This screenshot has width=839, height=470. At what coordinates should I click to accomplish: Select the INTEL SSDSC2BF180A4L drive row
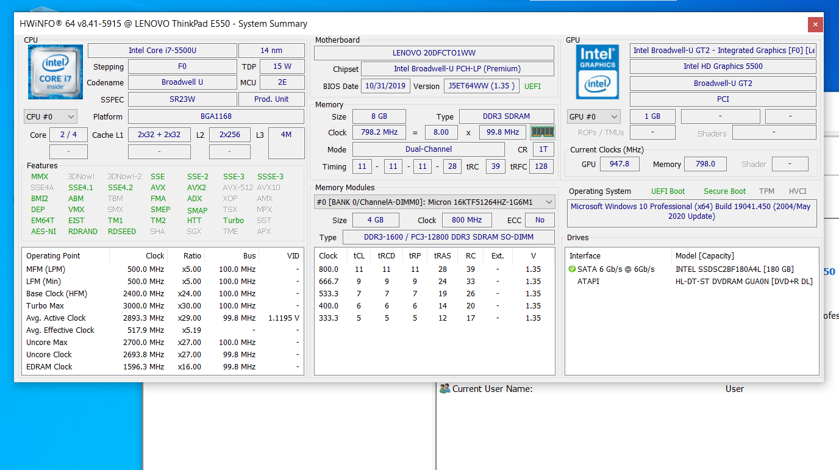(693, 269)
